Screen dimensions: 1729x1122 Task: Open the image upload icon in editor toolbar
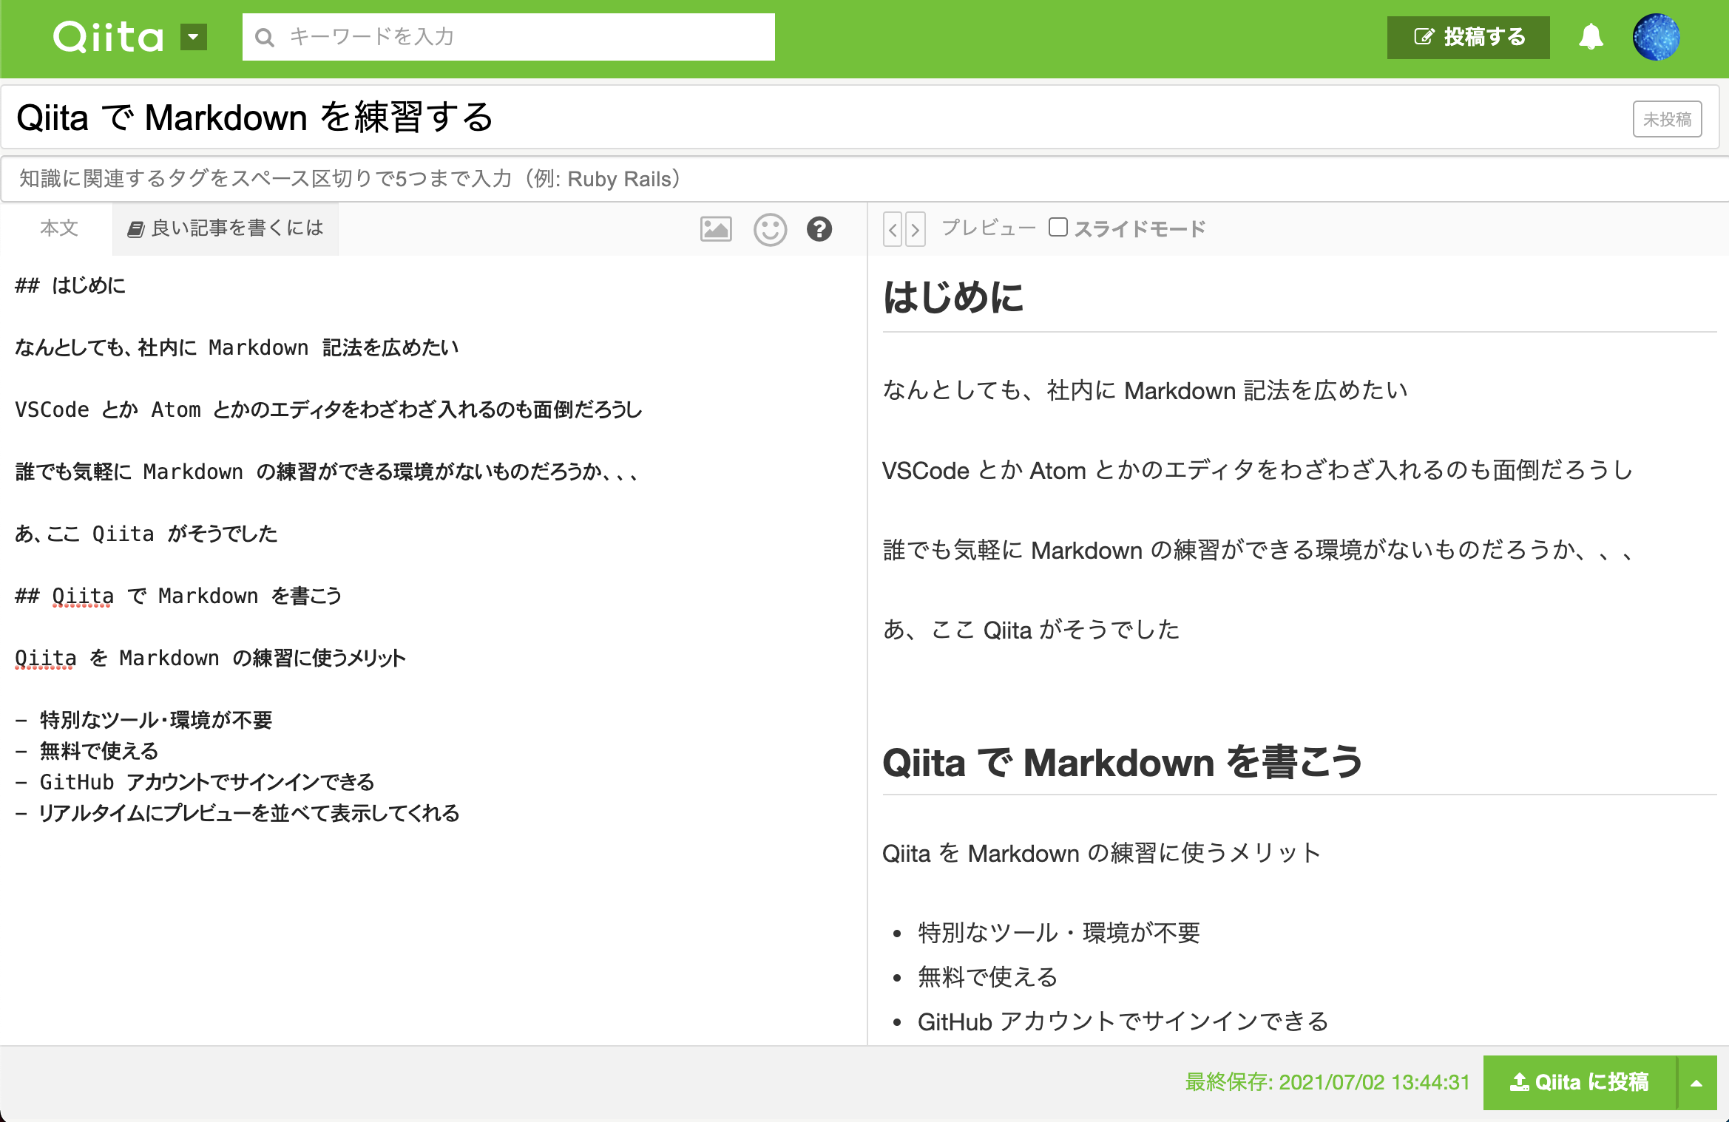[715, 229]
